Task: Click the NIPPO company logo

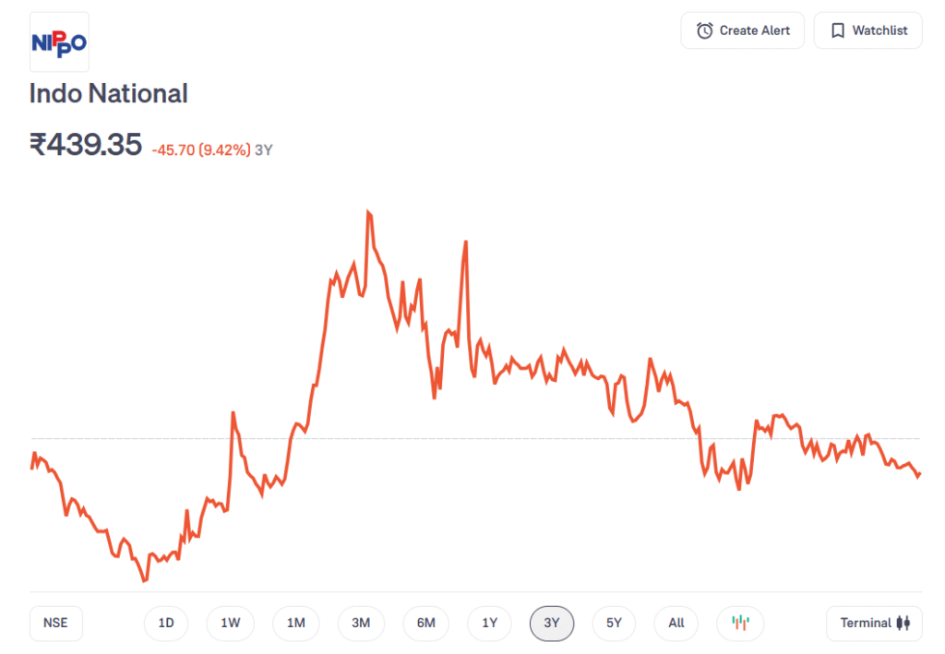Action: pyautogui.click(x=59, y=42)
